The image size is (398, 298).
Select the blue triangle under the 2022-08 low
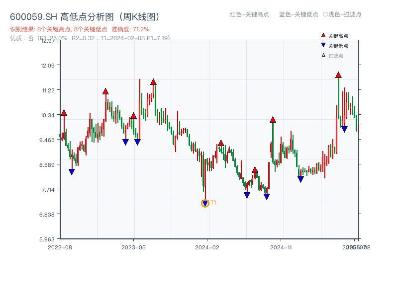(72, 172)
